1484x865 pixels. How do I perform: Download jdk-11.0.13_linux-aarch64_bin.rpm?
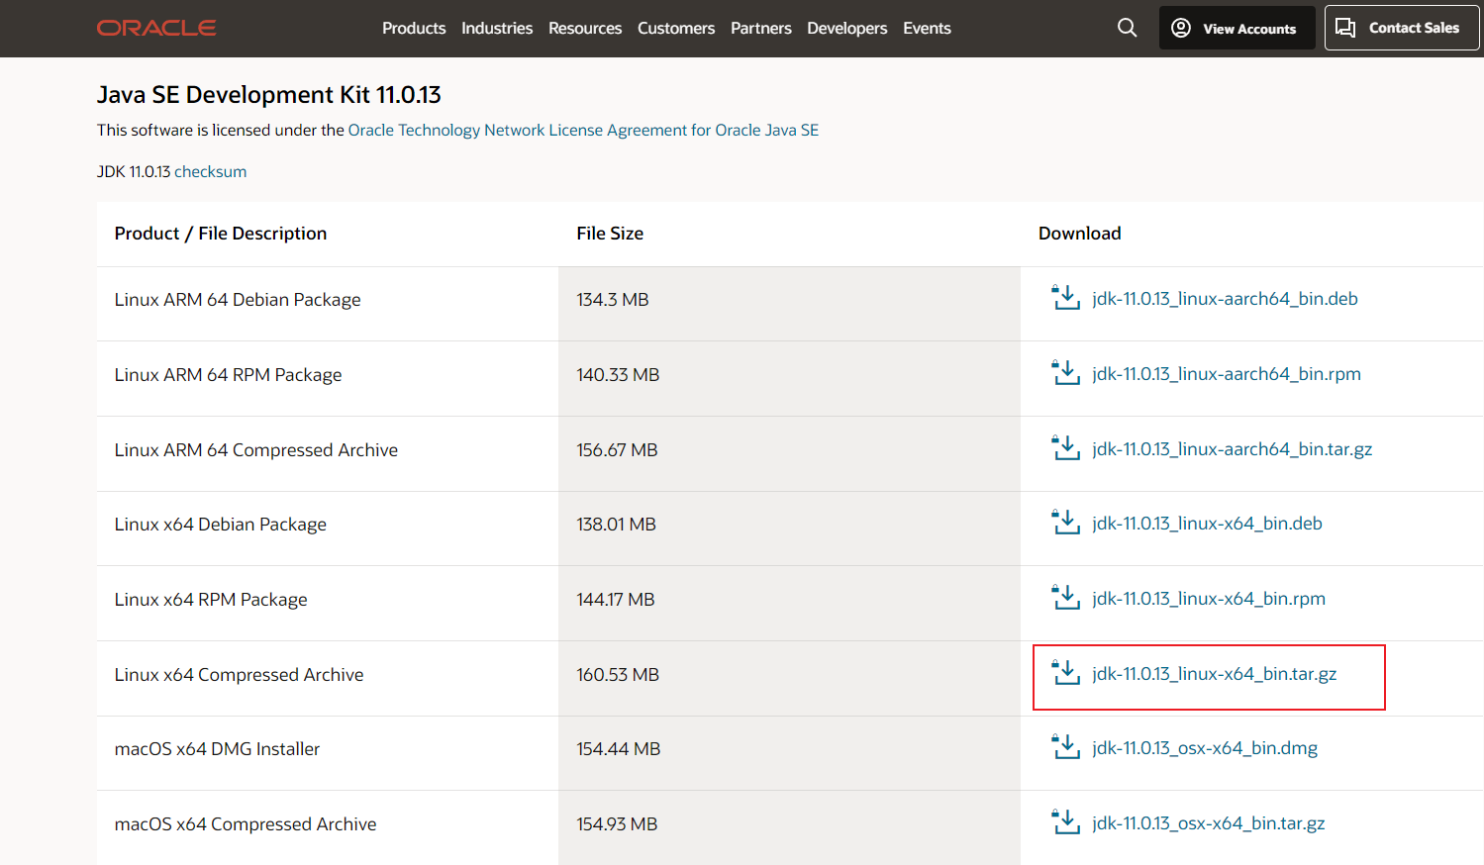point(1227,373)
